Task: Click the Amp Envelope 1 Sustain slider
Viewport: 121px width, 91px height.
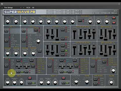Action: [x=110, y=31]
